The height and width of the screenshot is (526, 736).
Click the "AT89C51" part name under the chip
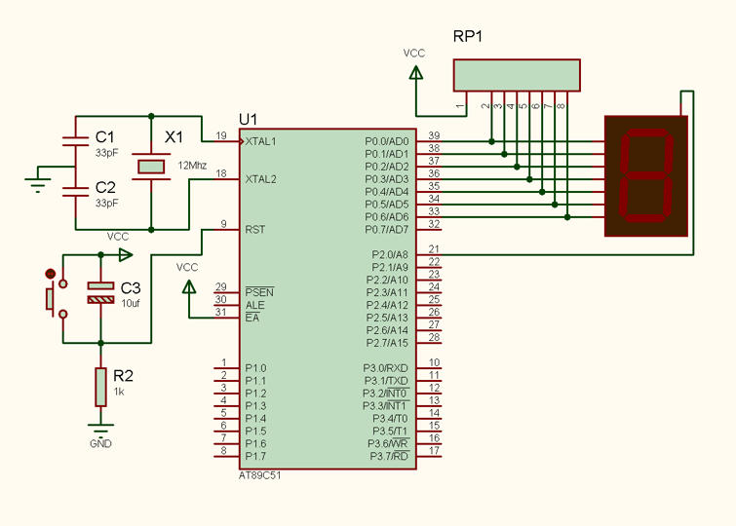click(260, 475)
